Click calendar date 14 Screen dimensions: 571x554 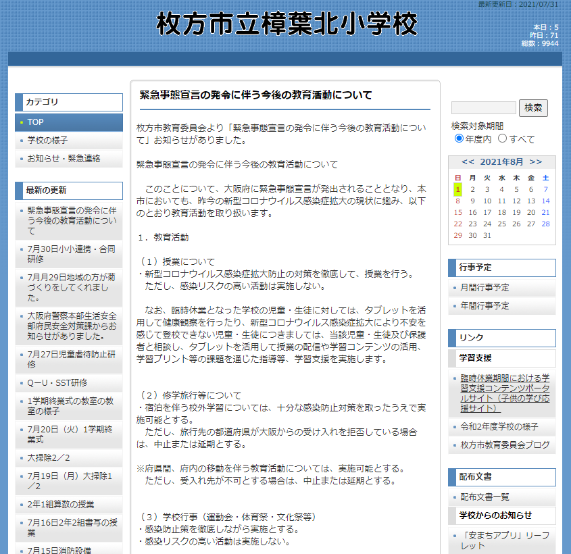[x=545, y=201]
